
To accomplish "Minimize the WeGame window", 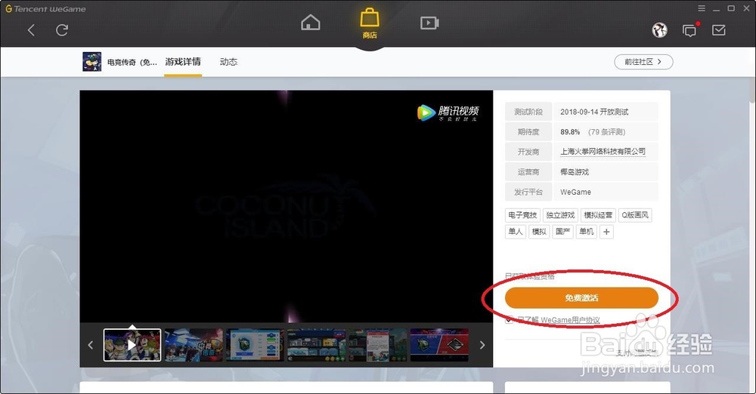I will 717,9.
